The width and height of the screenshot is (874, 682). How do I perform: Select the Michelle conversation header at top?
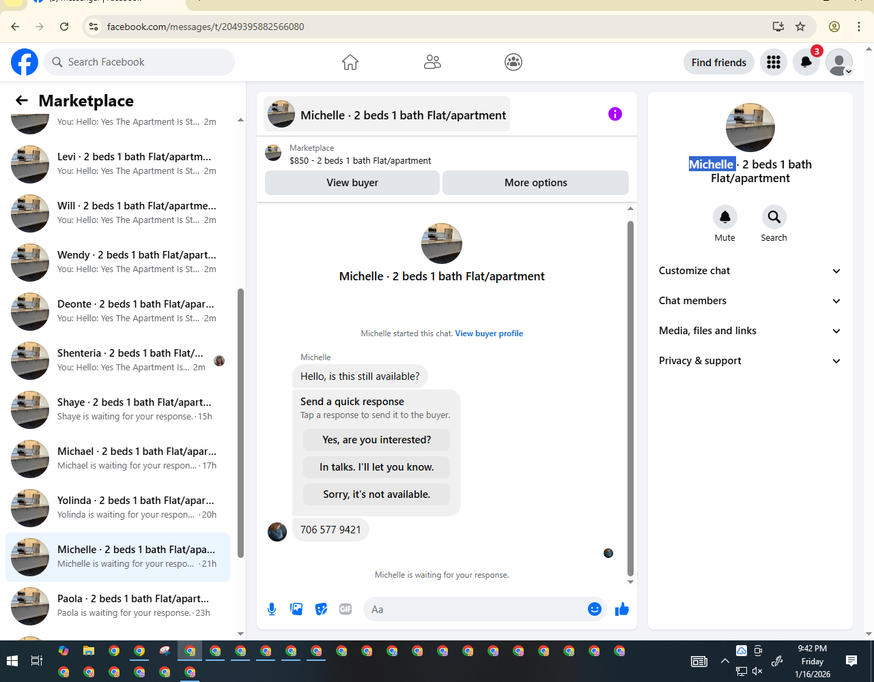click(387, 115)
